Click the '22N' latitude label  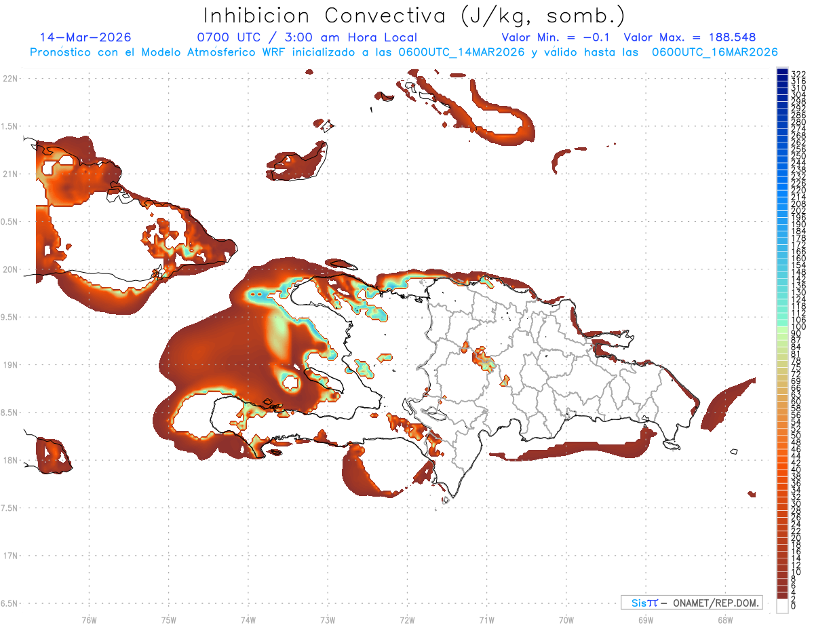point(9,78)
